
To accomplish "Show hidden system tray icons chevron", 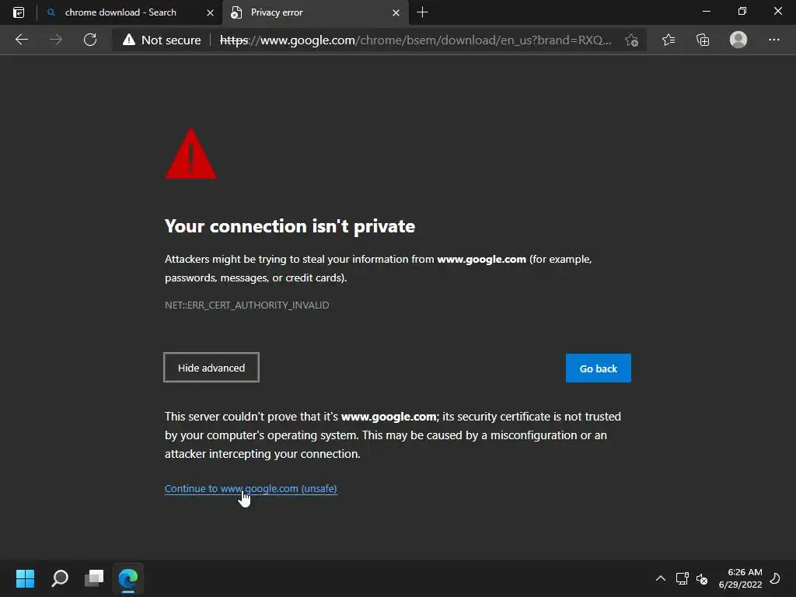I will 661,578.
